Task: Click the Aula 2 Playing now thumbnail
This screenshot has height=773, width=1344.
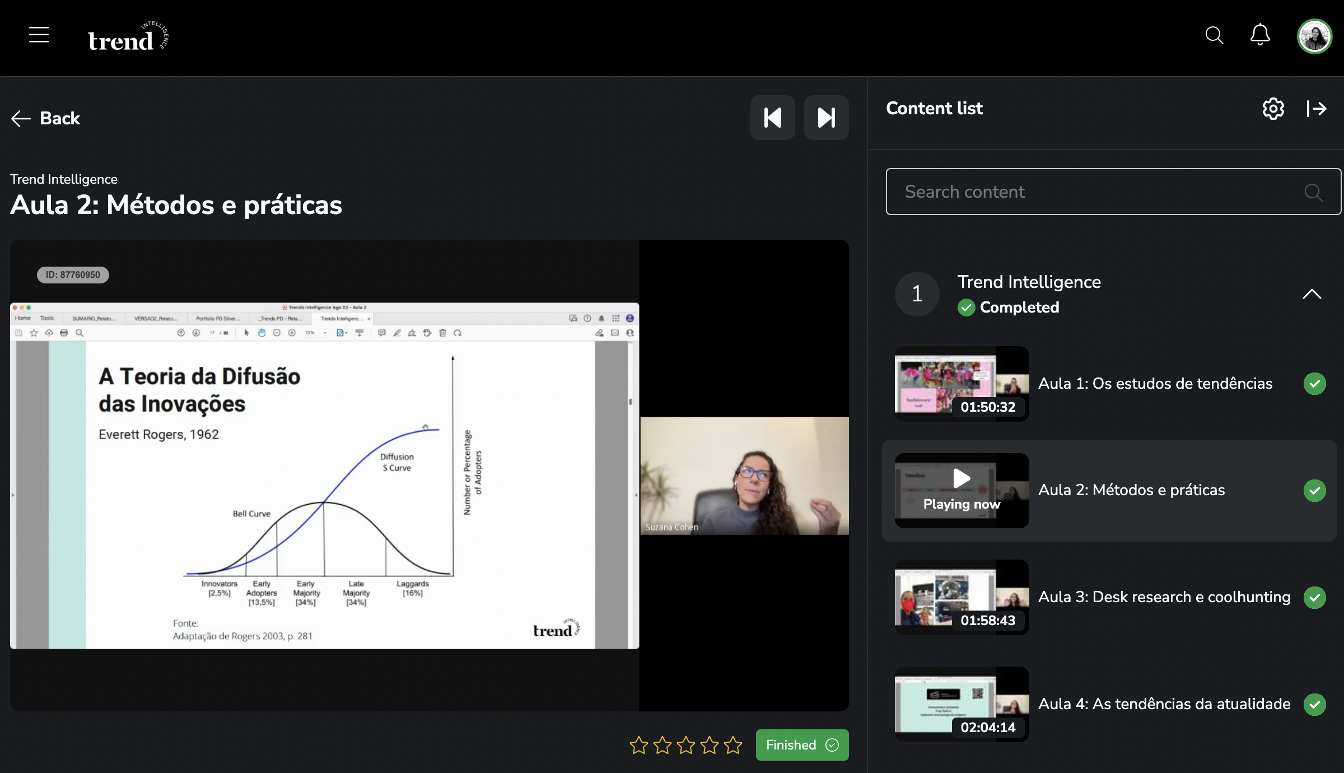Action: pos(962,490)
